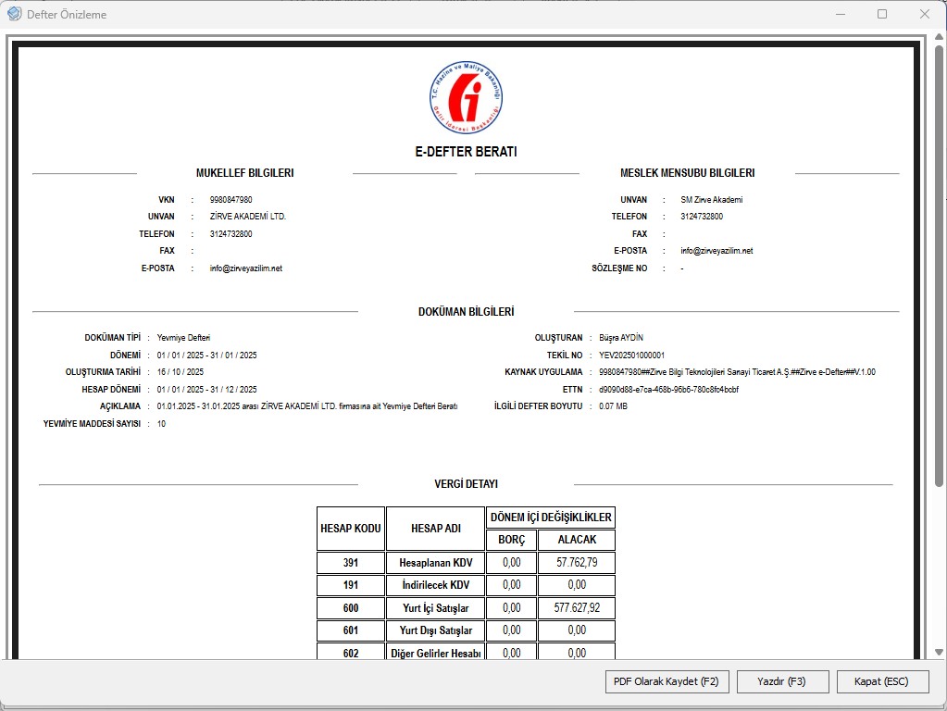Image resolution: width=947 pixels, height=711 pixels.
Task: Click the KAYNAK UYGULAMA value
Action: [737, 371]
